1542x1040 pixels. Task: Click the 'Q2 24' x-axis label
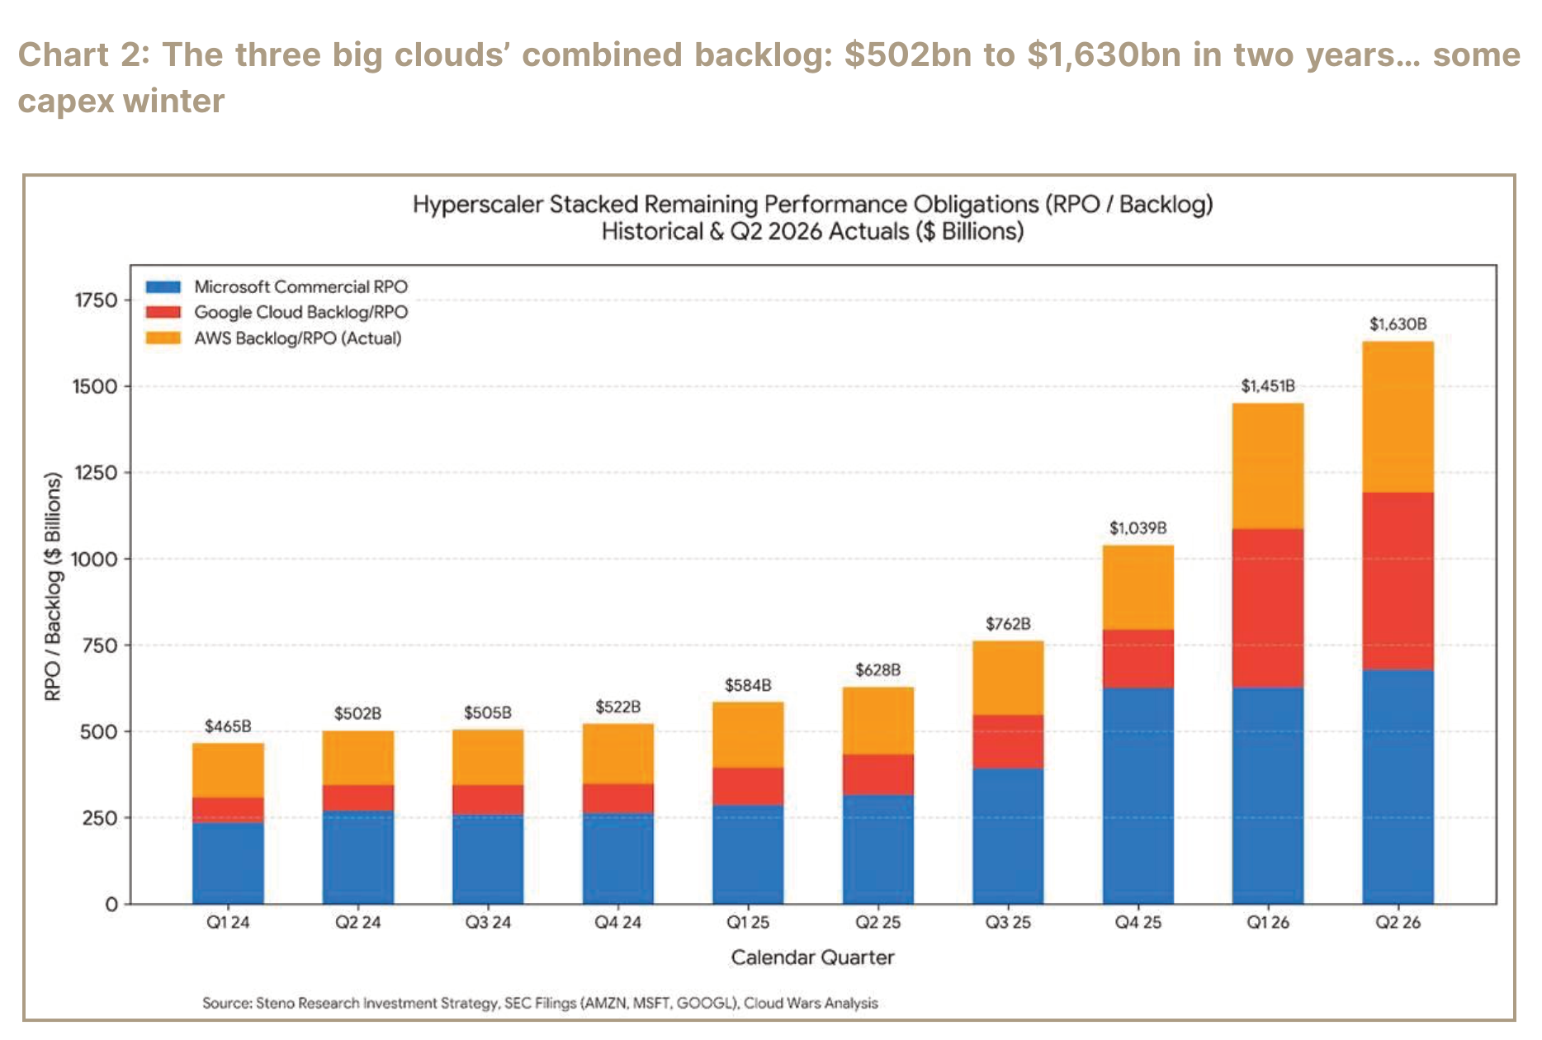(357, 923)
